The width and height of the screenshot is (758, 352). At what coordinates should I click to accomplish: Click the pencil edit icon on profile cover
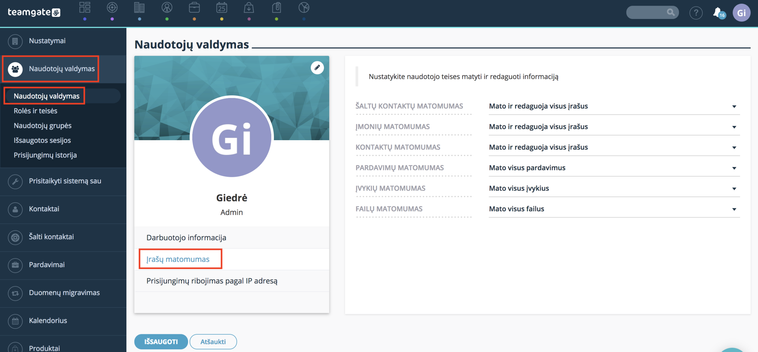317,68
